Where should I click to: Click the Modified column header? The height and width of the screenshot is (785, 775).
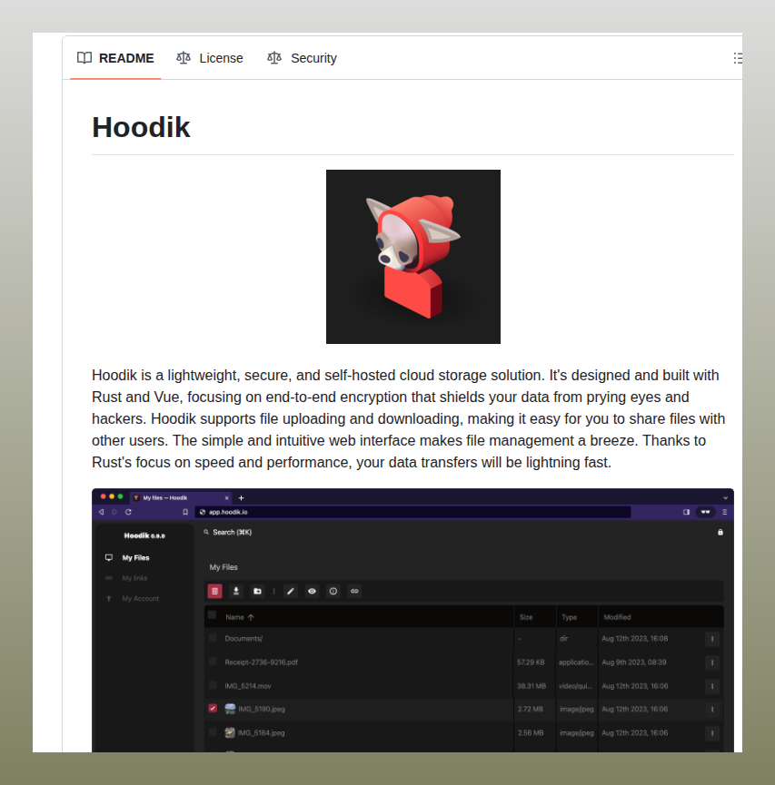tap(617, 617)
